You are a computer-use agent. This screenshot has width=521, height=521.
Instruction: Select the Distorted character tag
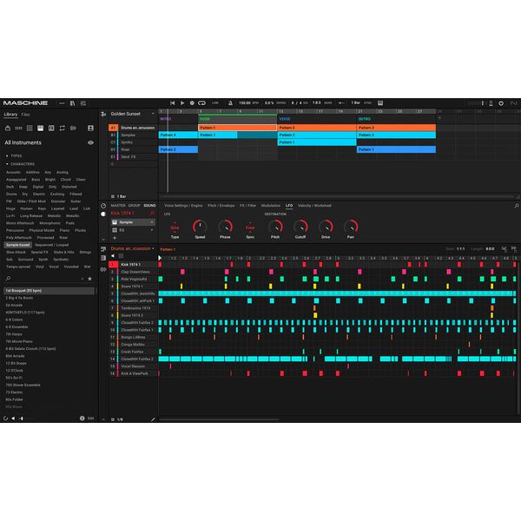(x=69, y=187)
